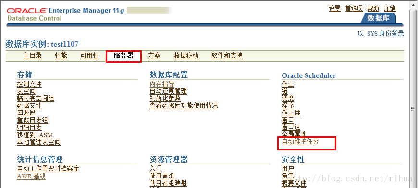Click the 安全性 section heading
This screenshot has height=188, width=418.
pos(293,160)
